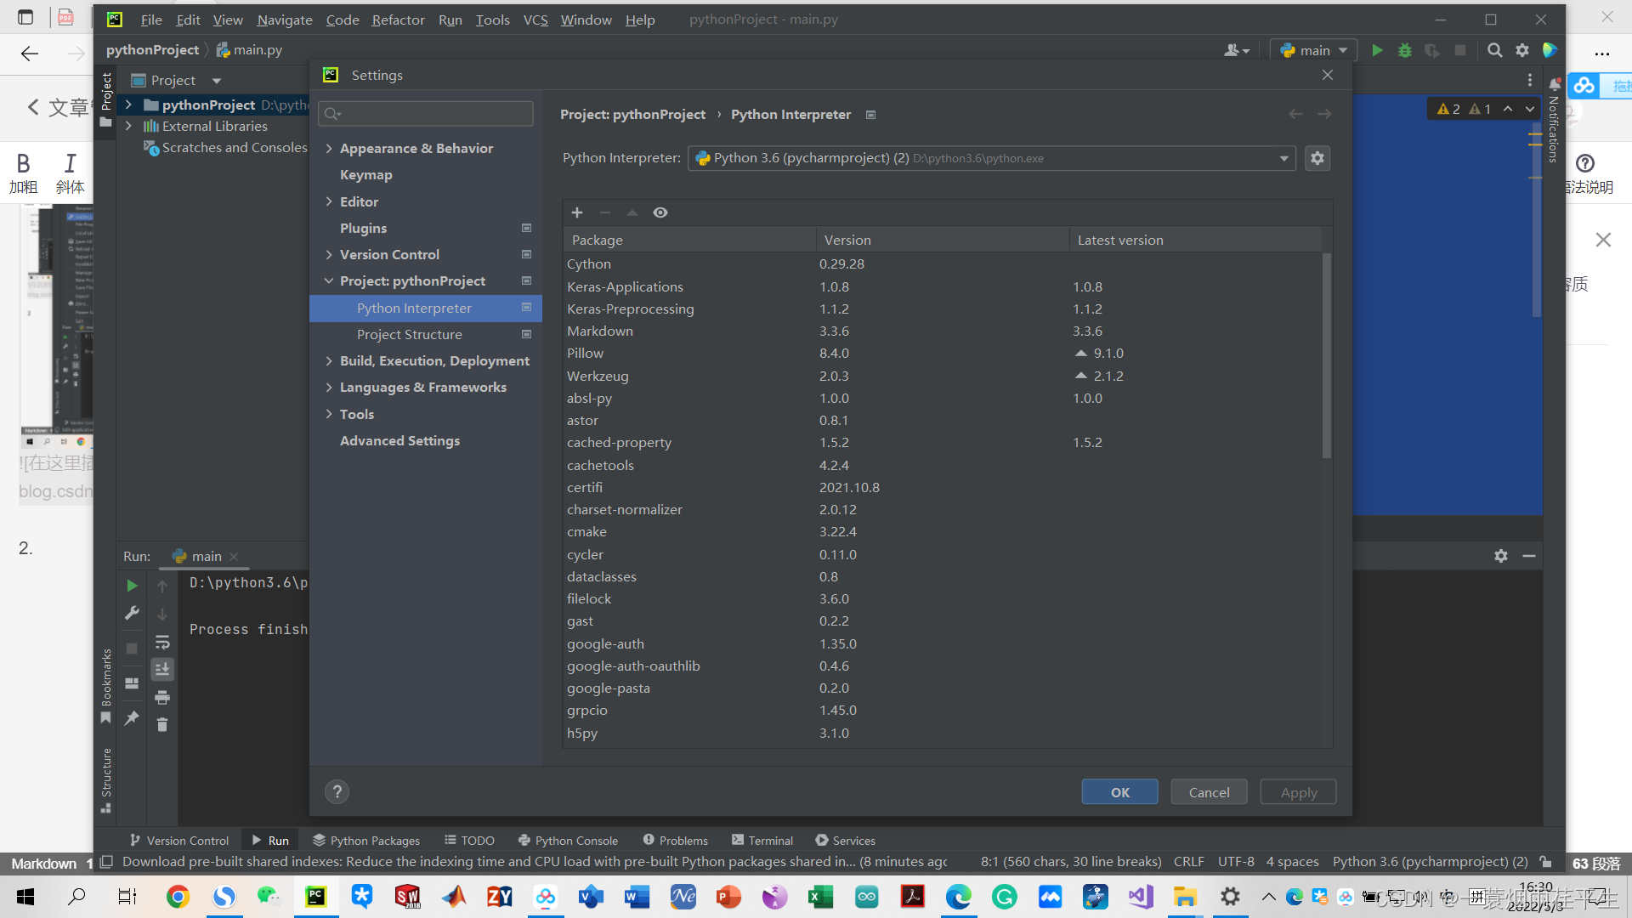Open the Refactor menu
The image size is (1632, 918).
point(398,20)
